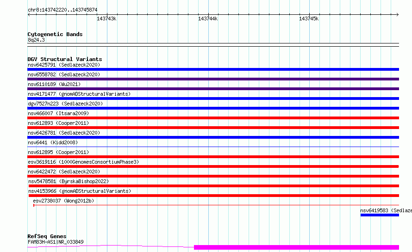
Task: Click the DGV Structural Variants track title
Action: pos(65,59)
